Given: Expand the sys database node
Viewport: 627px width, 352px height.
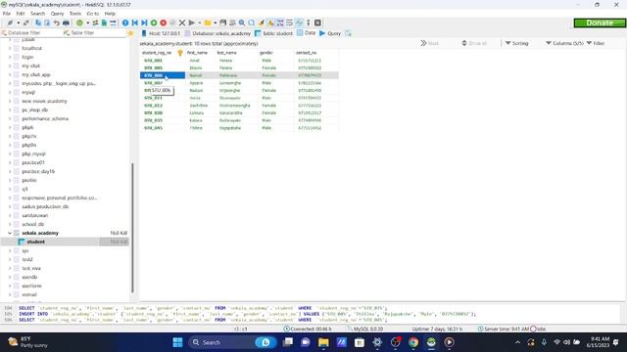Looking at the screenshot, I should 10,250.
